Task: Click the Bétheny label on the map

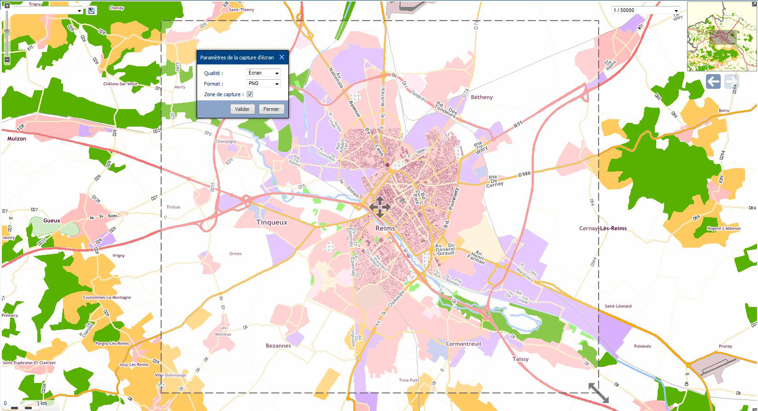Action: click(482, 97)
